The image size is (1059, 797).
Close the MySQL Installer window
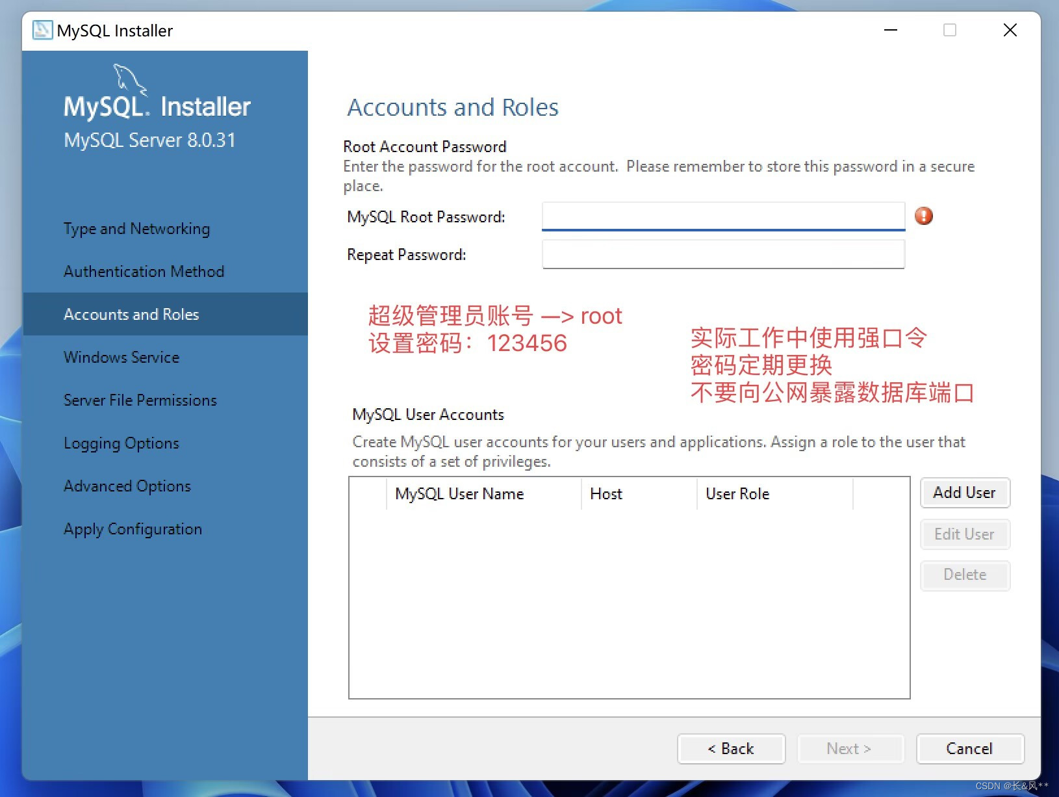click(1010, 30)
